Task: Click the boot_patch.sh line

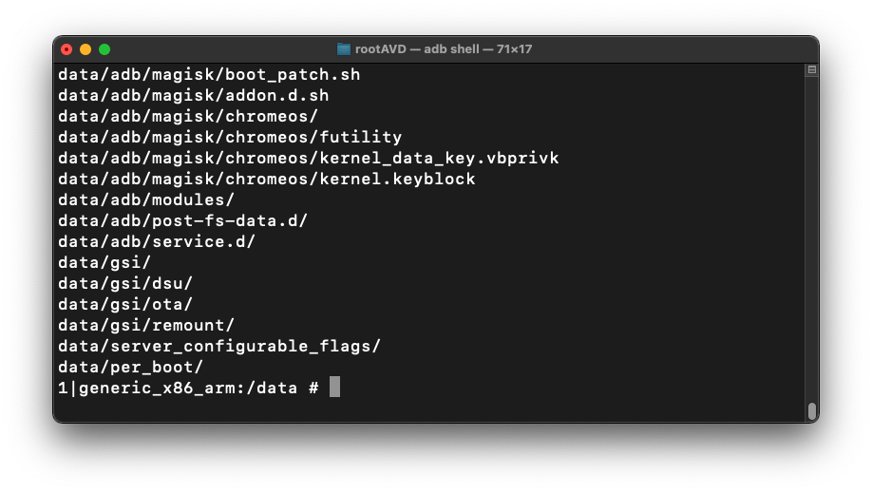Action: (x=209, y=74)
